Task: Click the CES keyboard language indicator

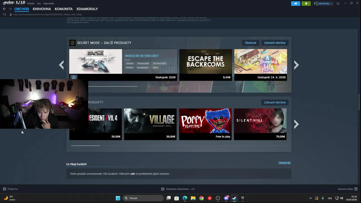Action: click(330, 198)
